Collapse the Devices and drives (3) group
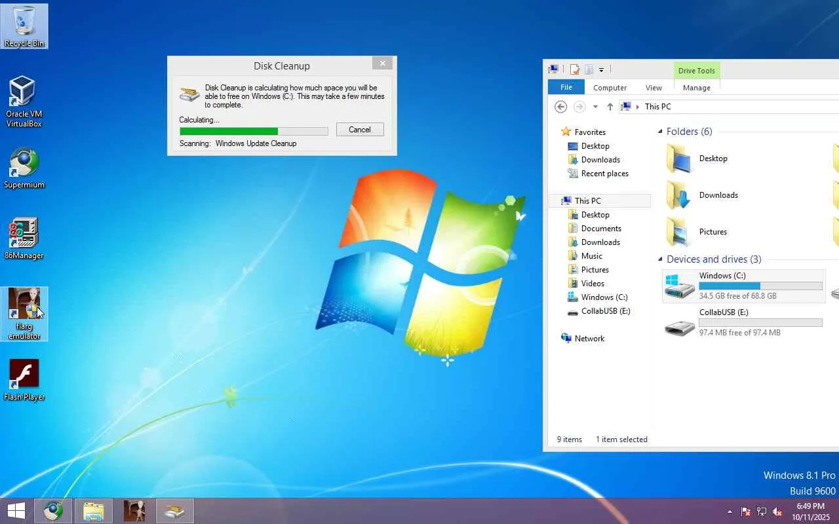This screenshot has height=524, width=839. [661, 259]
